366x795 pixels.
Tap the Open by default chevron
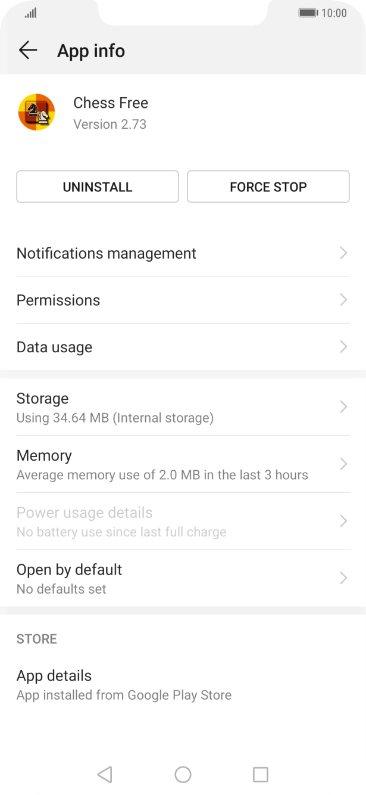(x=343, y=578)
